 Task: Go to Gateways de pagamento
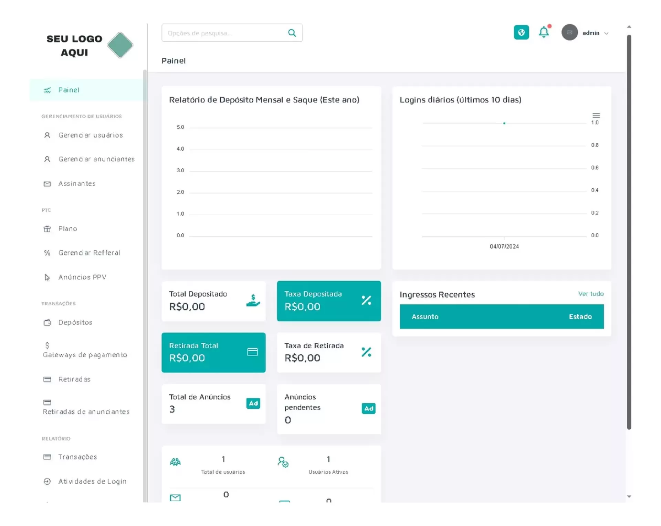pyautogui.click(x=85, y=355)
